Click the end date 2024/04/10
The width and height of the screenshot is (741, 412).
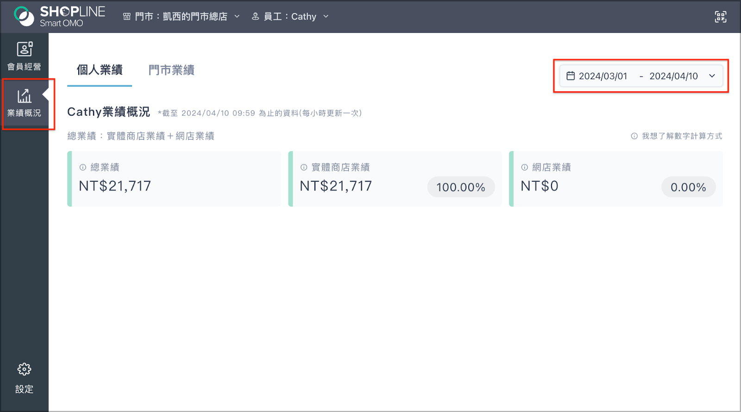pyautogui.click(x=673, y=76)
